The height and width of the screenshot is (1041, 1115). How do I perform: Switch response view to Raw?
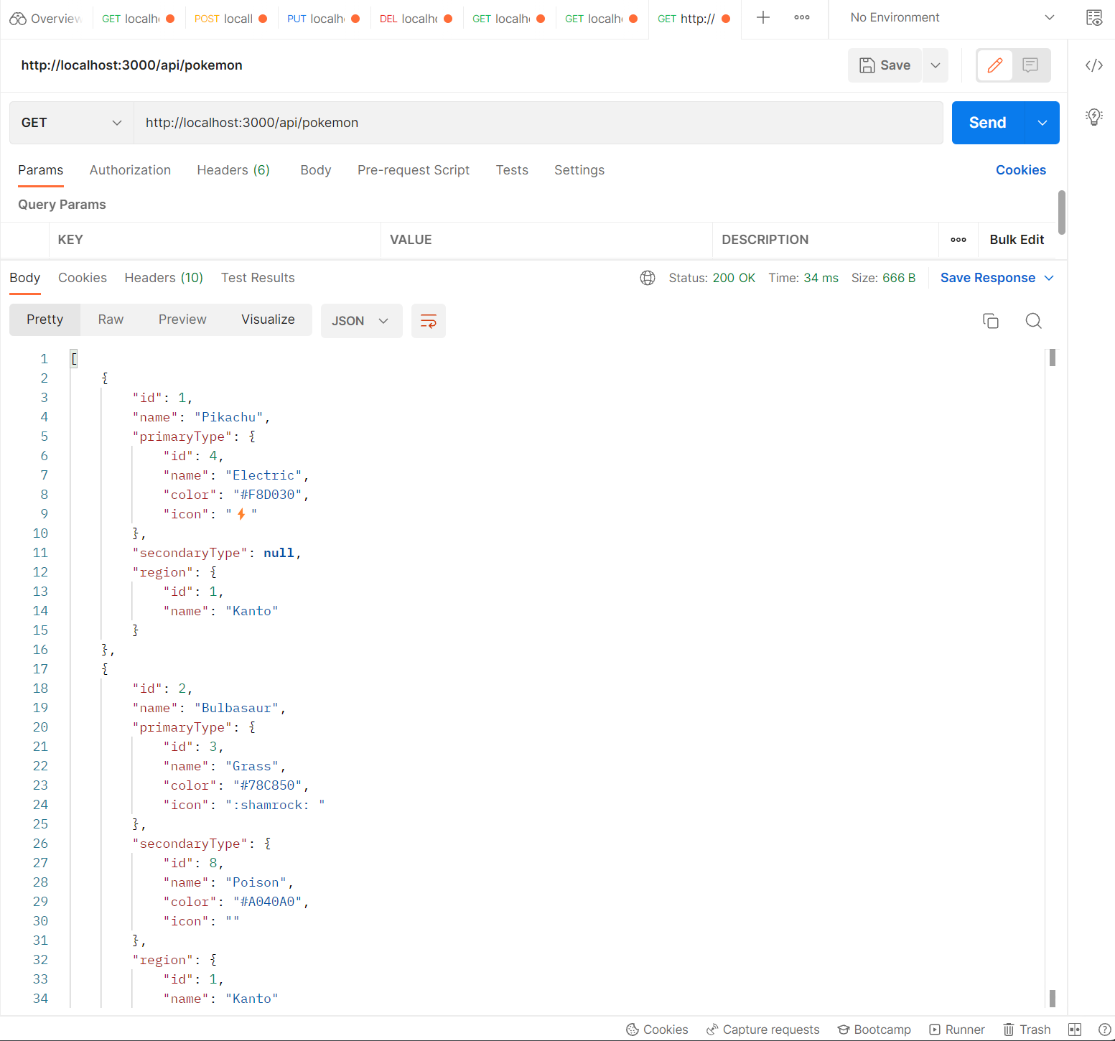[x=110, y=319]
